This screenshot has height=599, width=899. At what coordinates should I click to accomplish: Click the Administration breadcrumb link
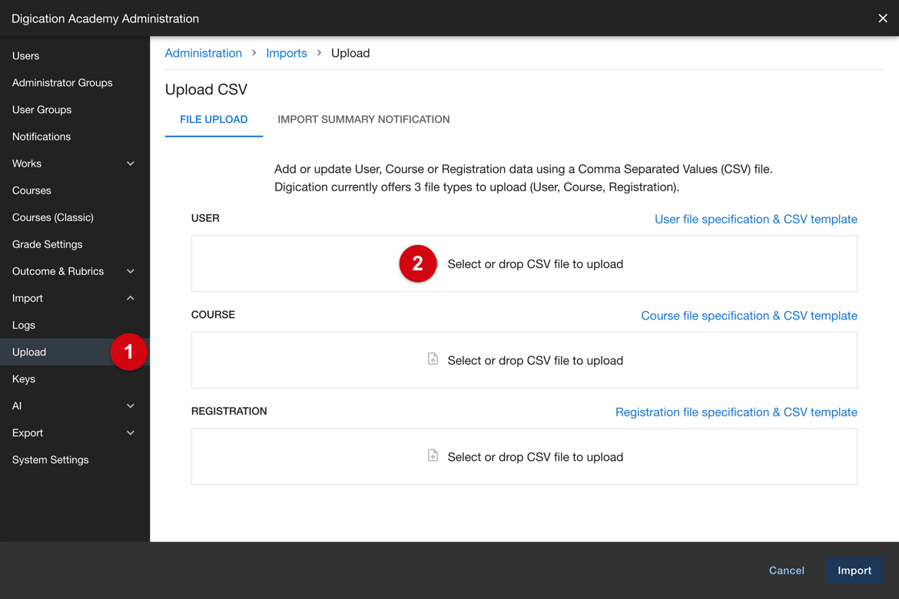(204, 53)
